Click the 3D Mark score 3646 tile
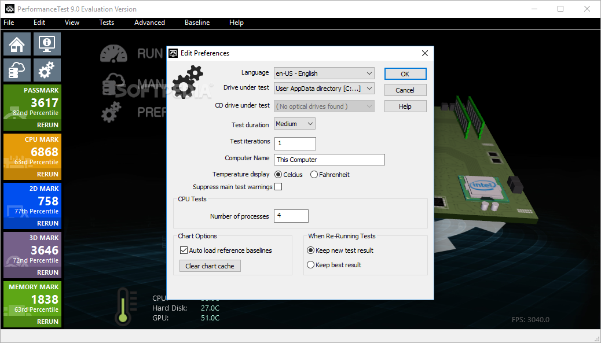Image resolution: width=601 pixels, height=343 pixels. point(32,255)
